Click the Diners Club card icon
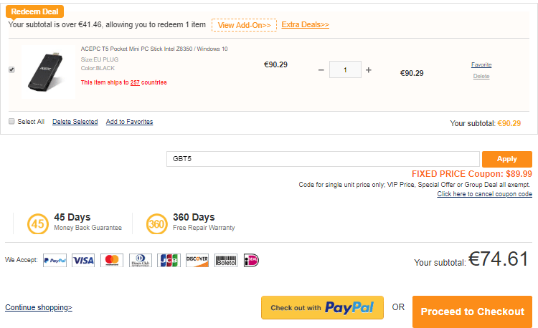 click(140, 261)
